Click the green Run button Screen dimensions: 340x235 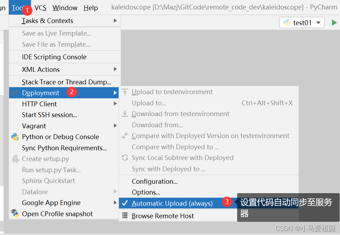334,23
